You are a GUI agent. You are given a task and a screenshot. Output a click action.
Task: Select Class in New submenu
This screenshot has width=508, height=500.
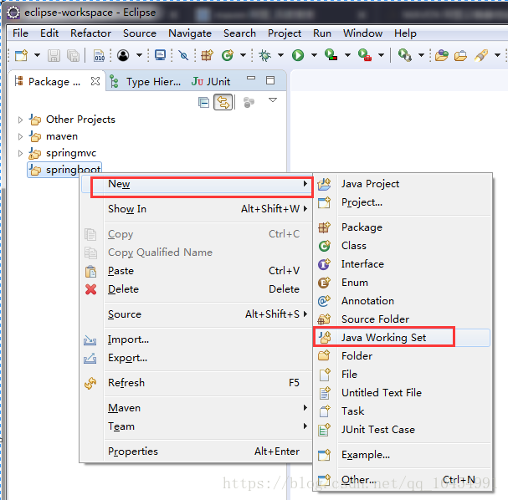pos(402,246)
